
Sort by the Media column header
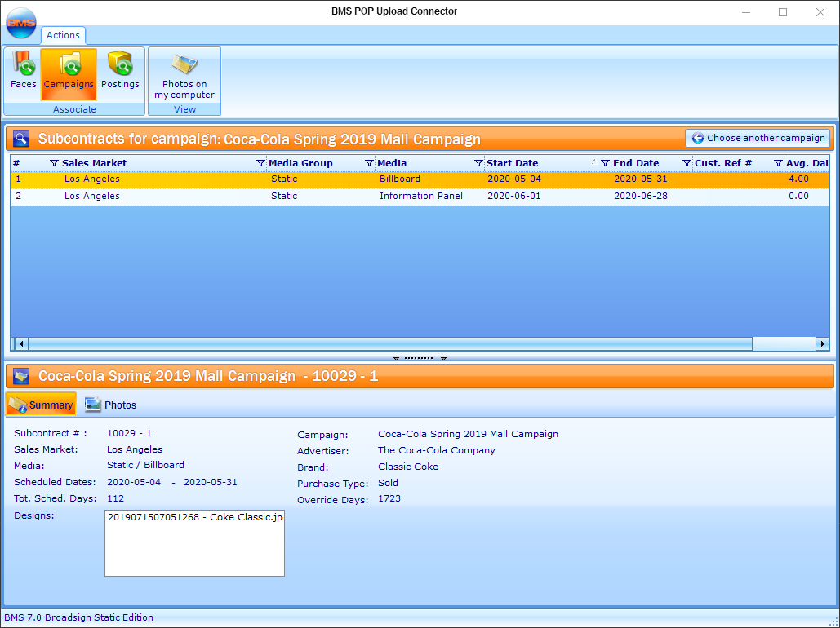click(x=392, y=163)
